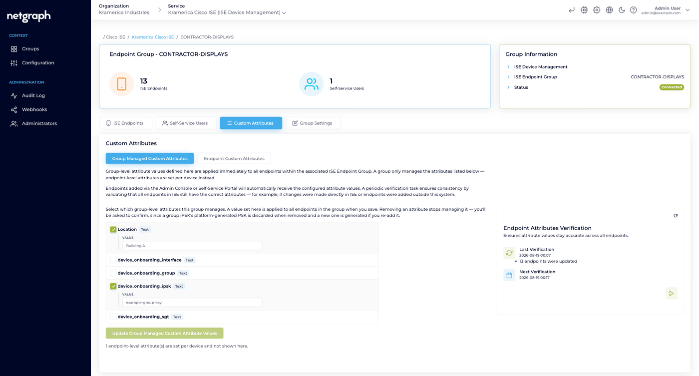699x376 pixels.
Task: Switch to ISE Endpoints tab
Action: click(125, 123)
